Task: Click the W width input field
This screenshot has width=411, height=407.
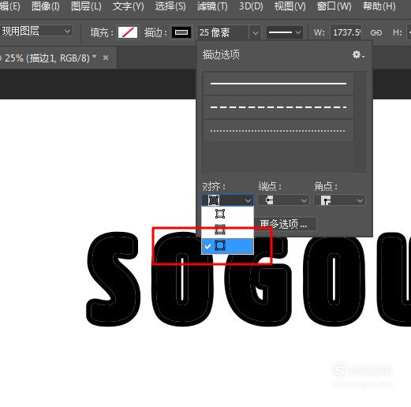Action: (x=346, y=32)
